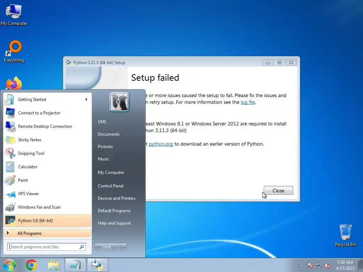The image size is (363, 272).
Task: Close Python Setup via title bar X
Action: coord(291,62)
